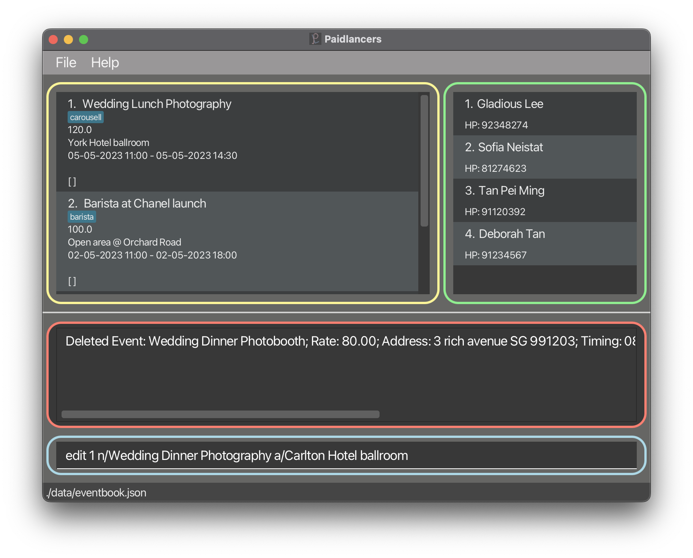This screenshot has width=693, height=558.
Task: Click the Deleted Event result message
Action: (x=350, y=341)
